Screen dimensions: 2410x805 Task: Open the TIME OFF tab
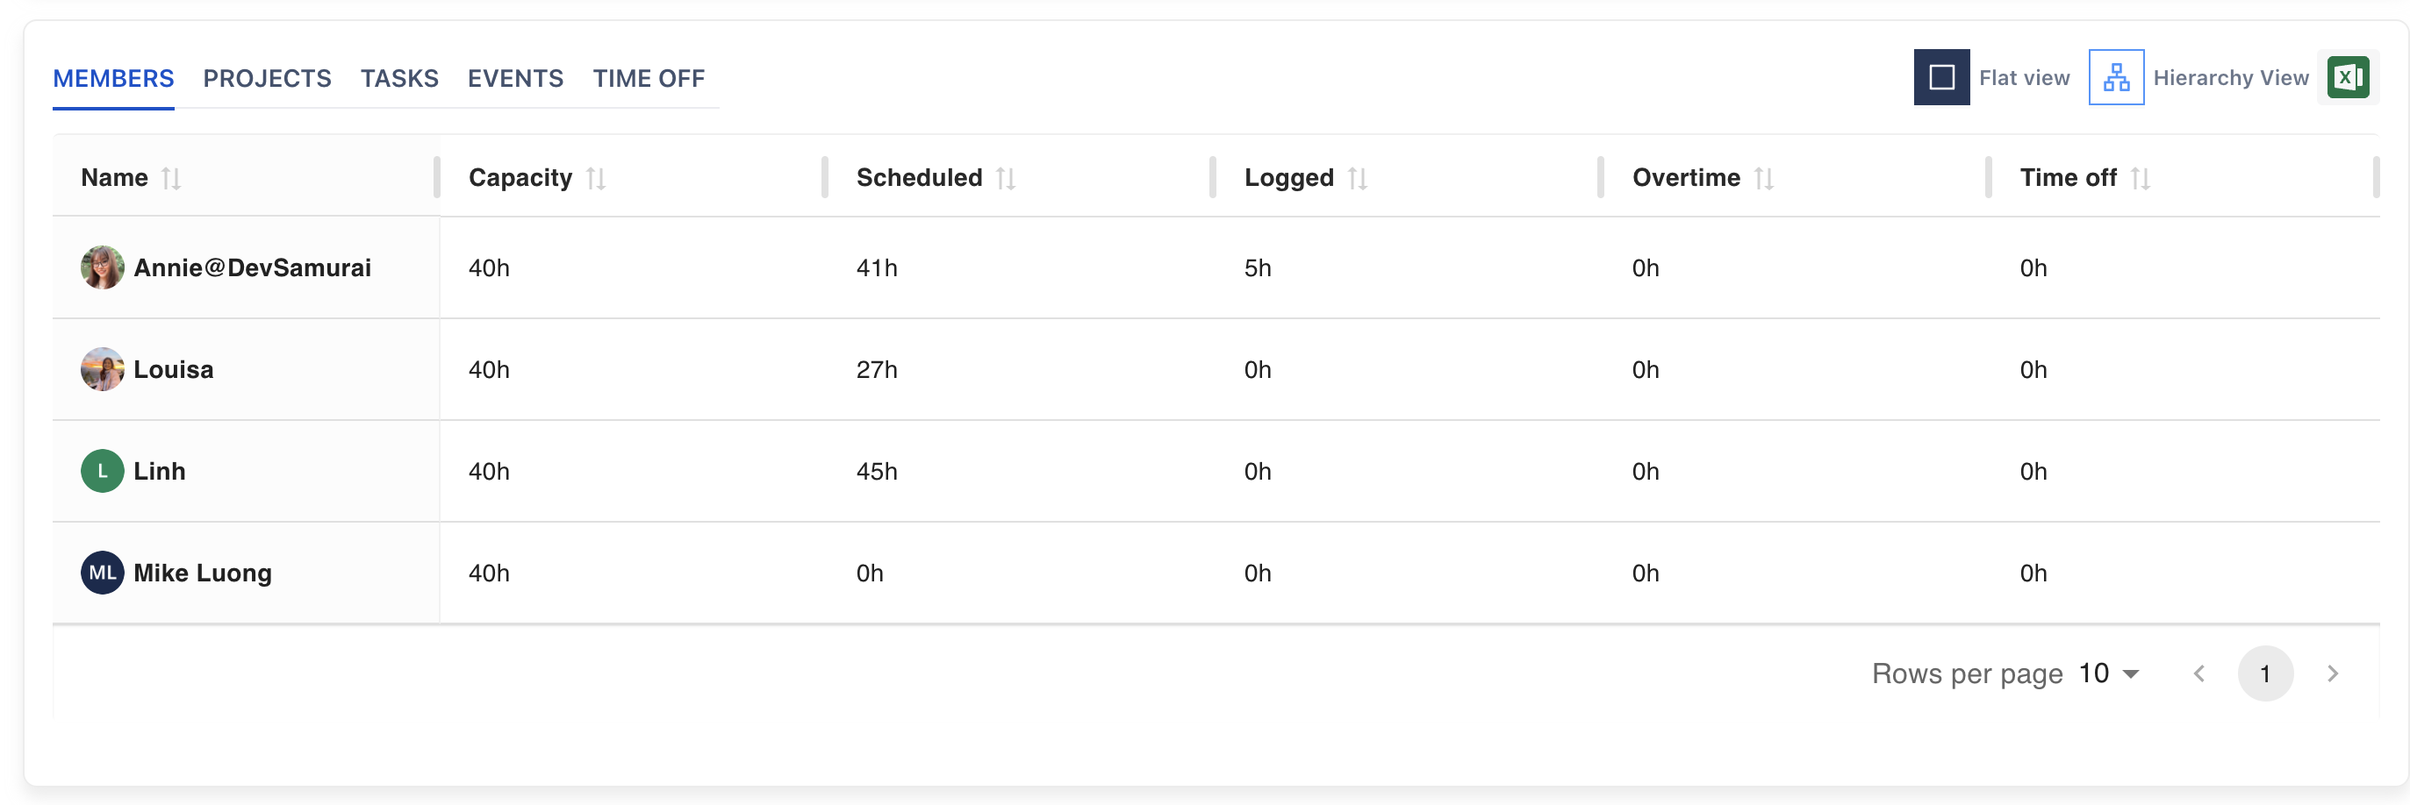[x=649, y=79]
